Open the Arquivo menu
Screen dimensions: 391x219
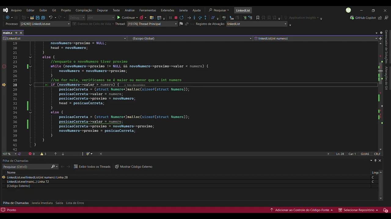coord(16,10)
